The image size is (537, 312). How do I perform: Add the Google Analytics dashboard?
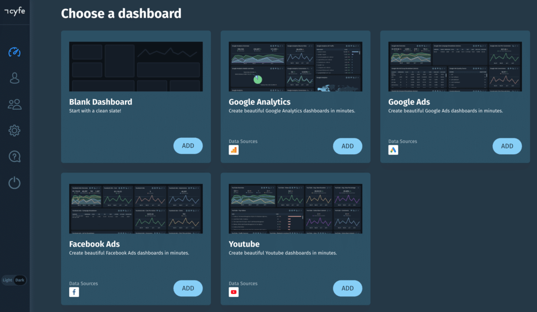348,146
